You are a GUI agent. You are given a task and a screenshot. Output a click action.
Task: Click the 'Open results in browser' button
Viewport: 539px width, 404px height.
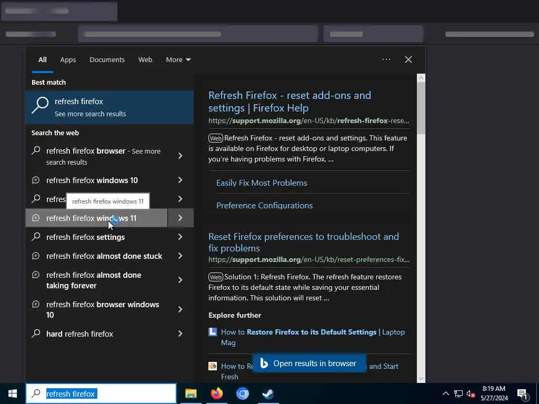[309, 363]
